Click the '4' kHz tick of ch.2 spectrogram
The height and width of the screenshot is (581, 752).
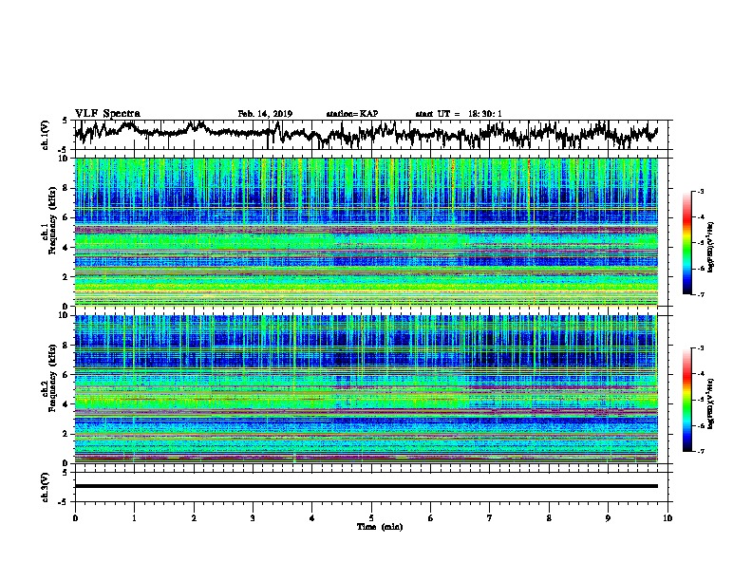pos(66,404)
